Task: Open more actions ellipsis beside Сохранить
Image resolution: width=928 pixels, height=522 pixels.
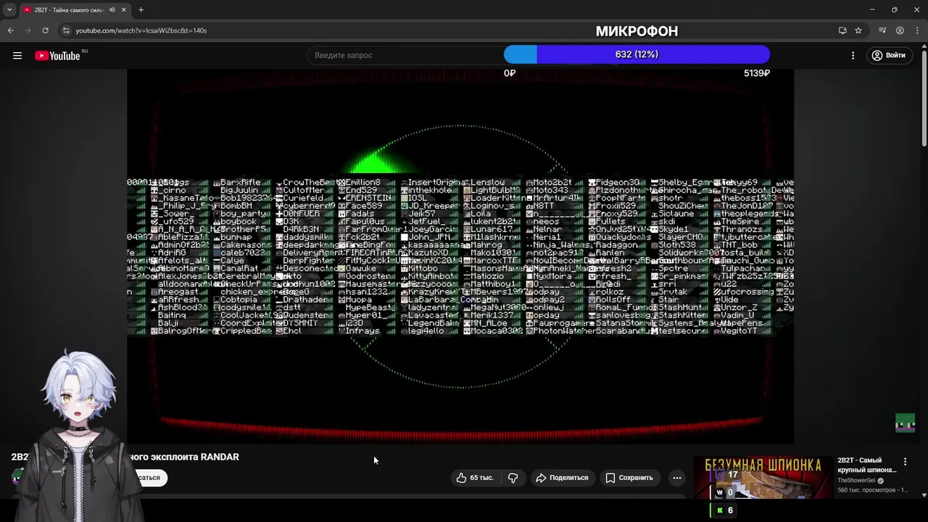Action: coord(676,478)
